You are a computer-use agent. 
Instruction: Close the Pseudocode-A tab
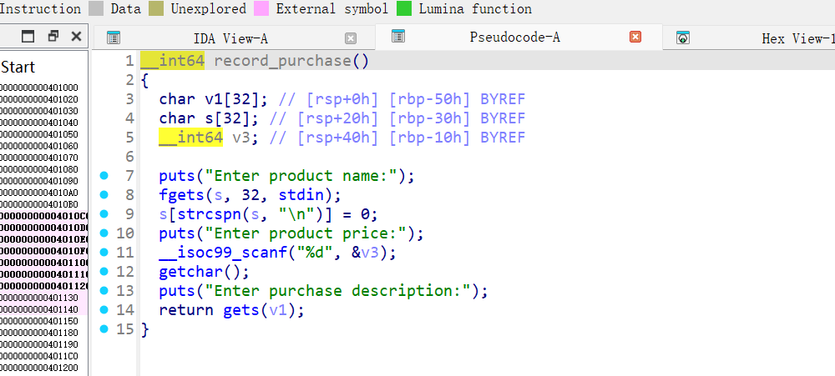[635, 38]
